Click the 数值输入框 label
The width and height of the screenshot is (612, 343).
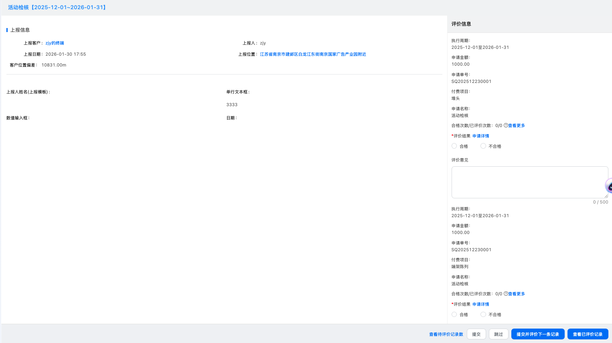18,118
